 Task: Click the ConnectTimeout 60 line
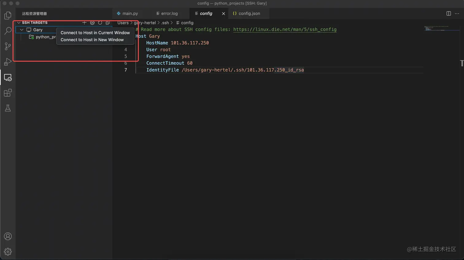169,63
